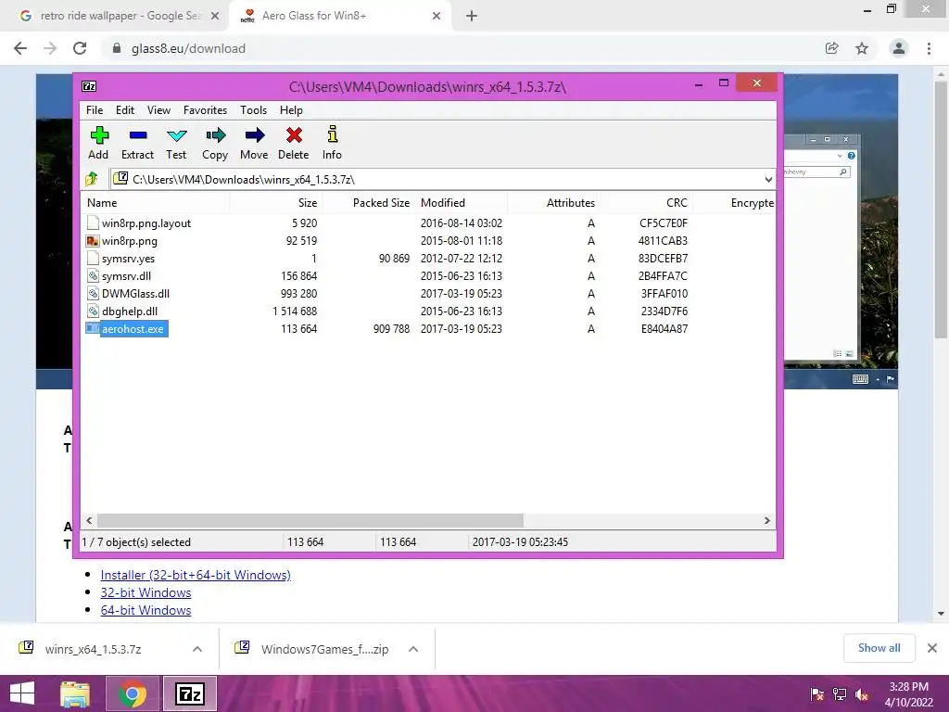Click the horizontal scrollbar thumb in file list
Viewport: 949px width, 712px height.
click(310, 521)
